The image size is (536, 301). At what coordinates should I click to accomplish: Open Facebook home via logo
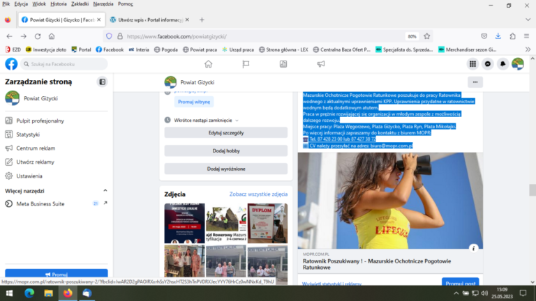coord(11,64)
